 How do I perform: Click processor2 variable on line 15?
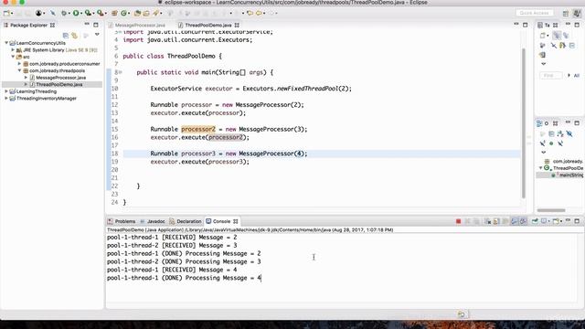click(x=198, y=129)
